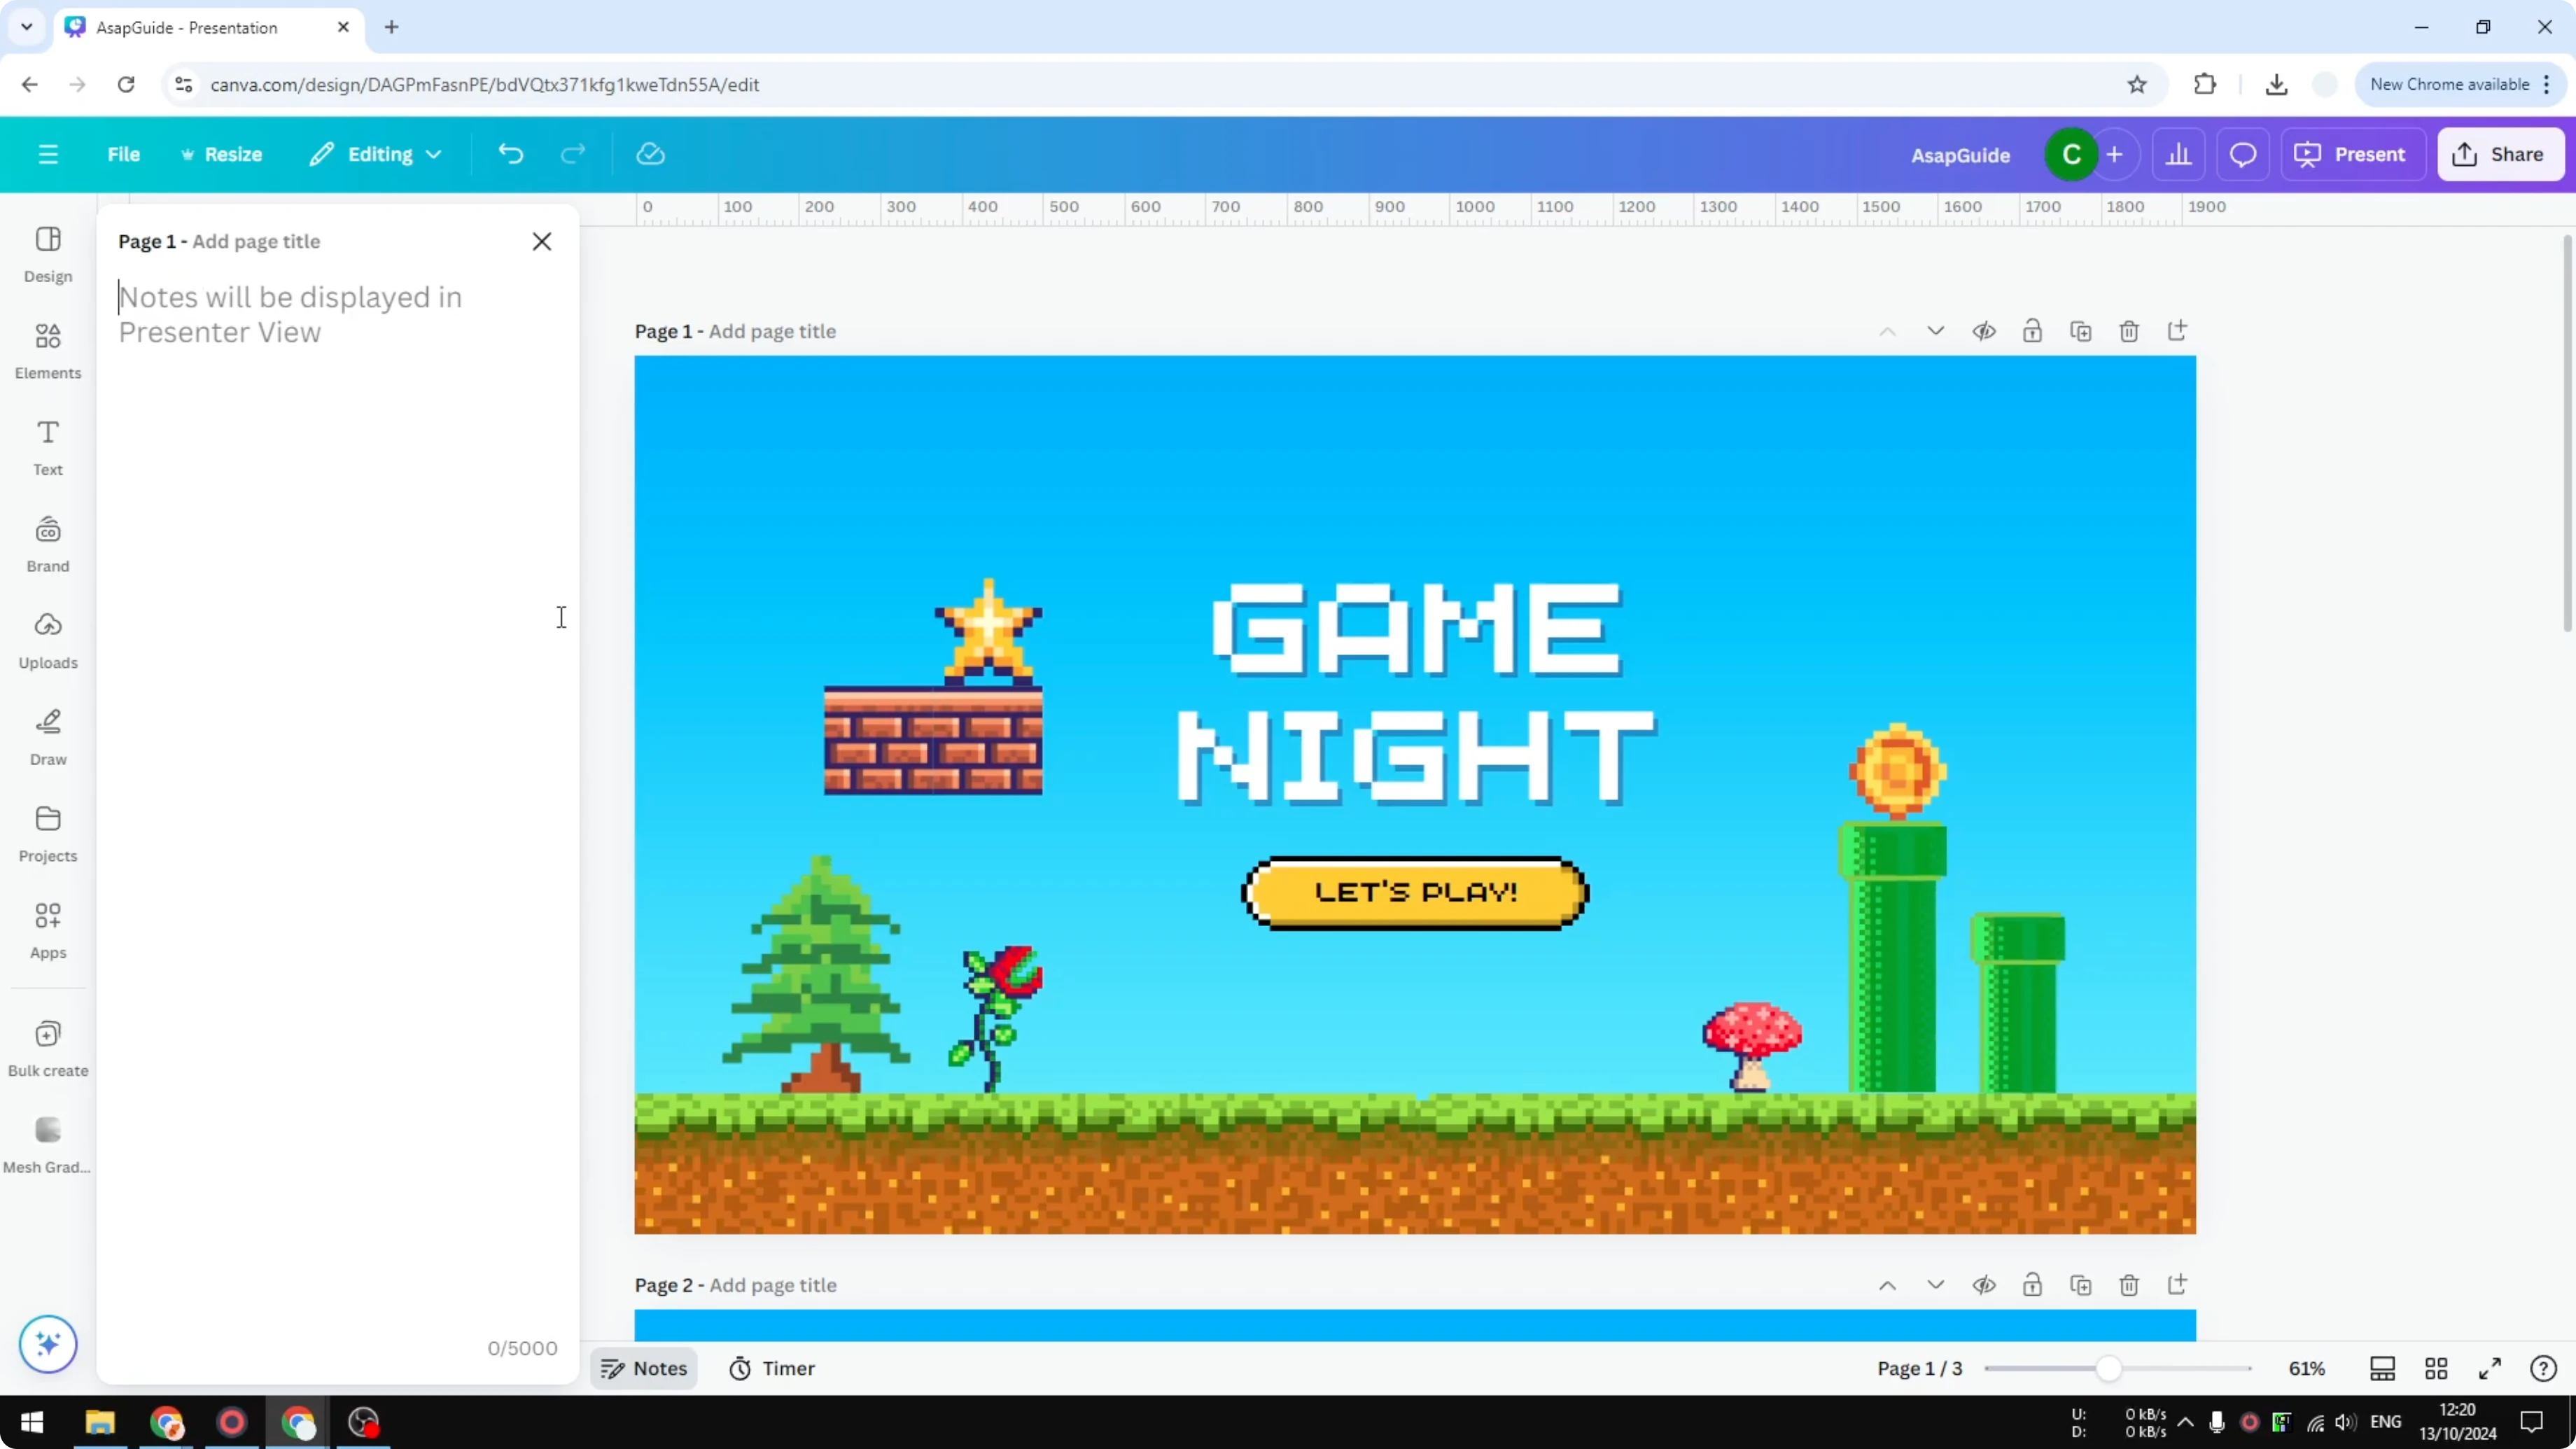Hide Page 2 with eye icon
This screenshot has height=1449, width=2576.
point(1984,1285)
